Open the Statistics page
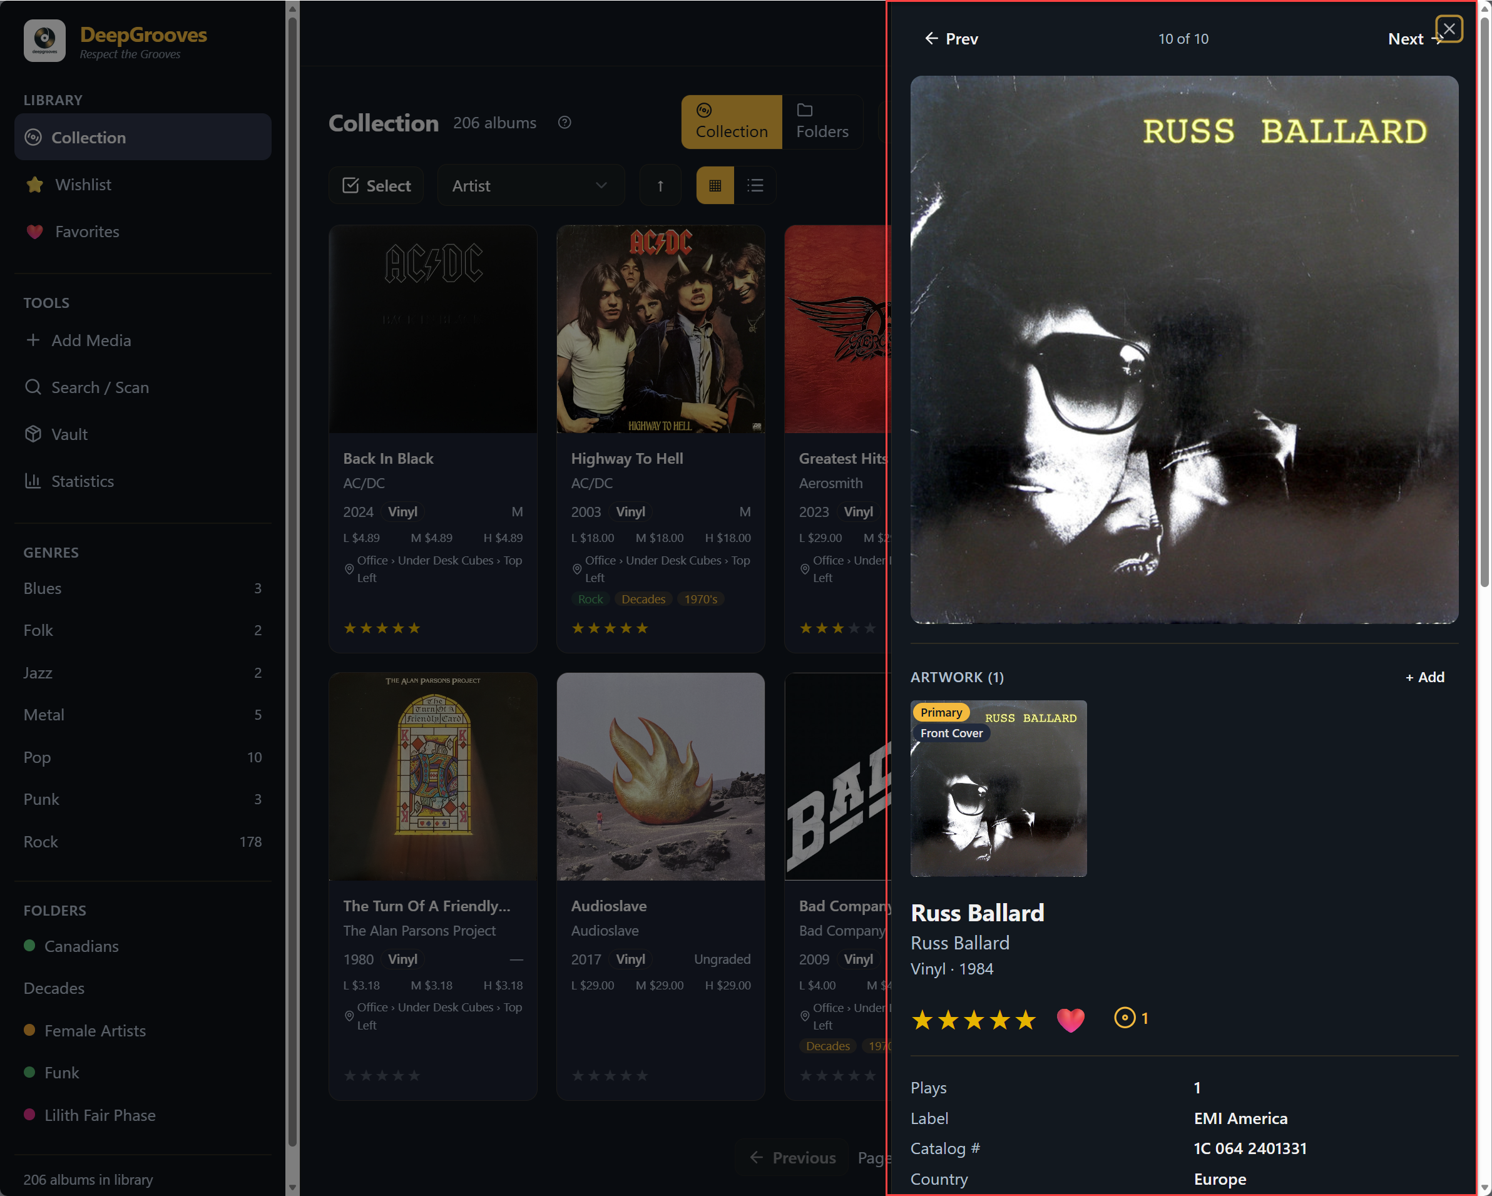1492x1196 pixels. pos(143,481)
